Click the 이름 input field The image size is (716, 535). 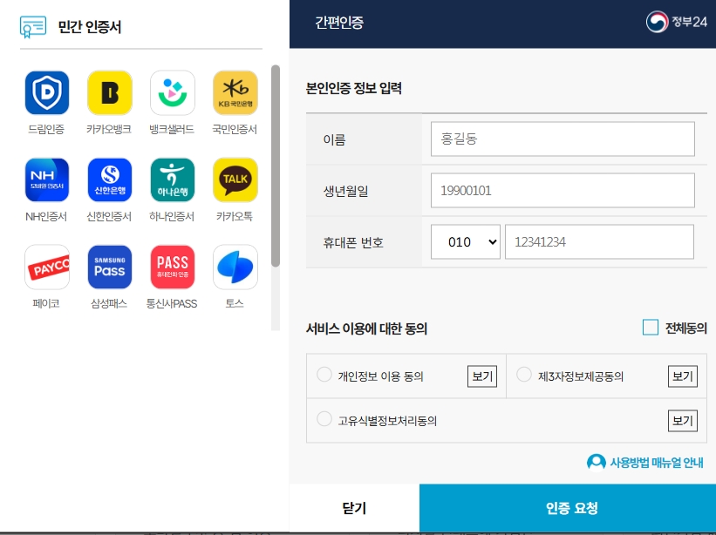coord(563,139)
